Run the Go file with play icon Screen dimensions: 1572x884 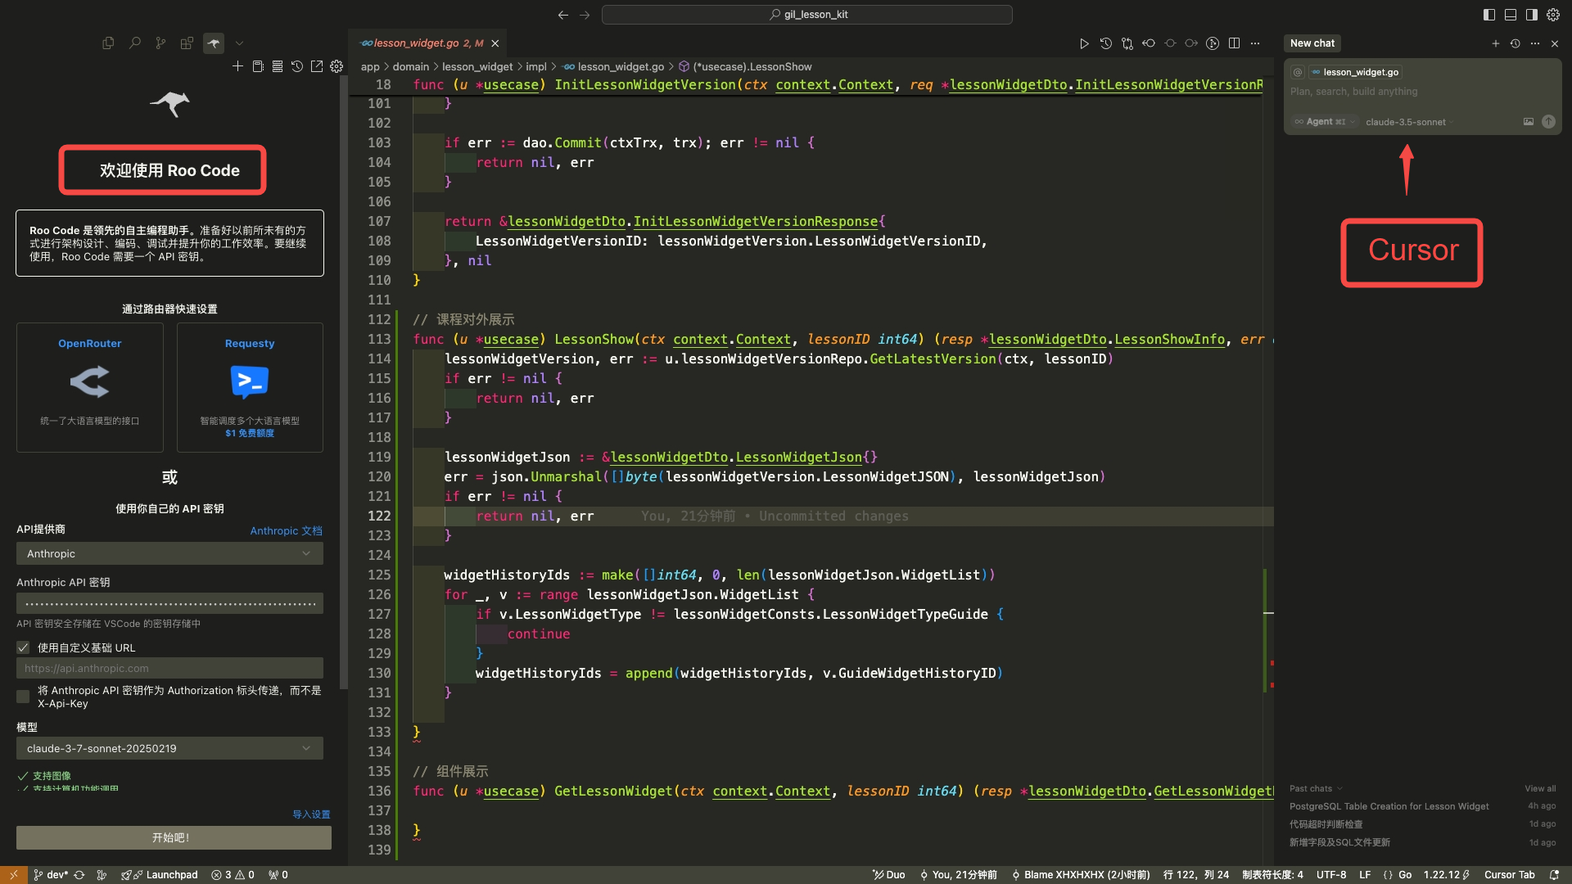1084,43
